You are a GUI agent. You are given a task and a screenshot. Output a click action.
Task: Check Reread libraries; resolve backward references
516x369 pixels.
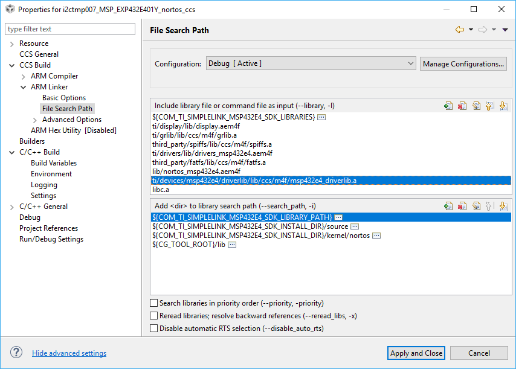click(x=153, y=316)
